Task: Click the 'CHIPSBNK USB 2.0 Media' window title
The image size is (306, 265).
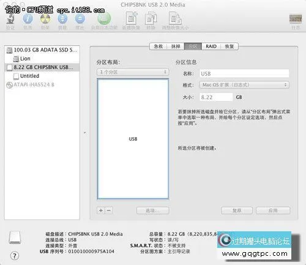Action: pos(153,5)
